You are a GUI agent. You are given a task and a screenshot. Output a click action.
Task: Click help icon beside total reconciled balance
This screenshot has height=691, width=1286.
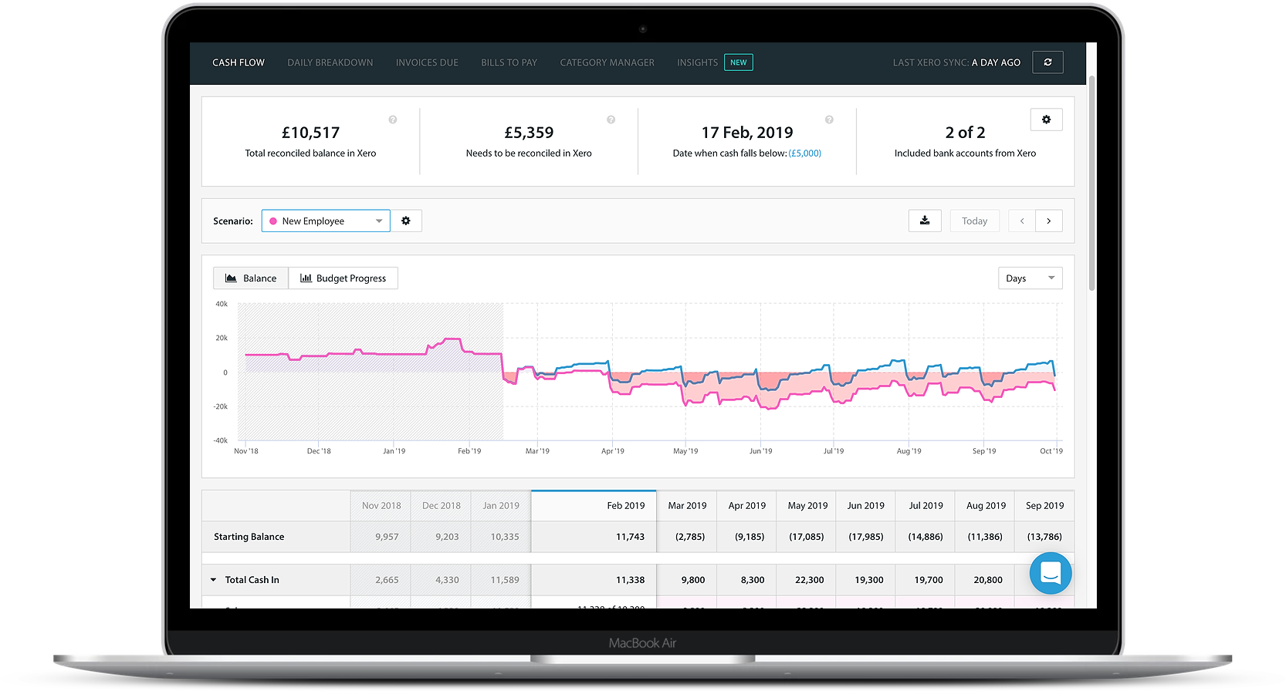tap(393, 120)
